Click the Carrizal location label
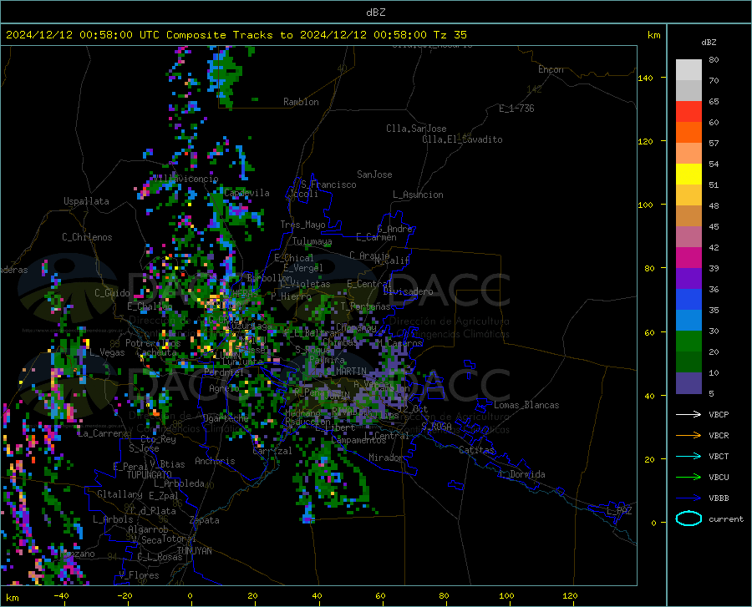752x607 pixels. click(x=272, y=451)
